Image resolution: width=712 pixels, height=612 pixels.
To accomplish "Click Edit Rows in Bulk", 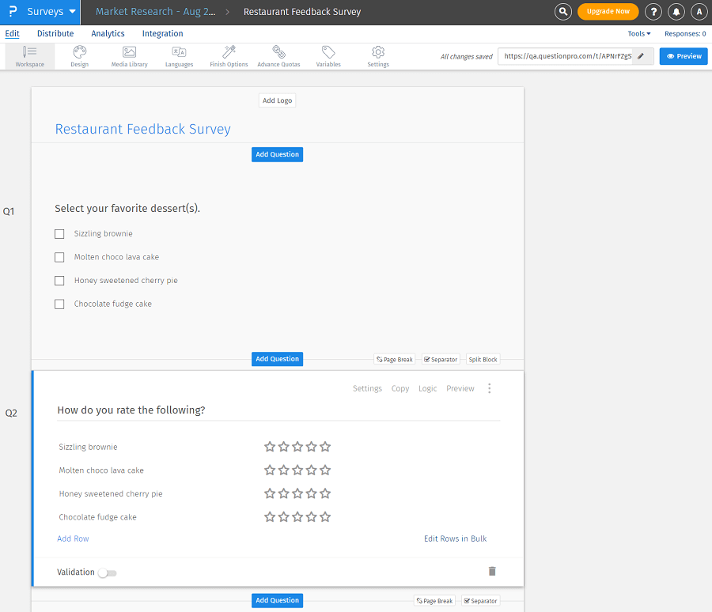I will (455, 538).
